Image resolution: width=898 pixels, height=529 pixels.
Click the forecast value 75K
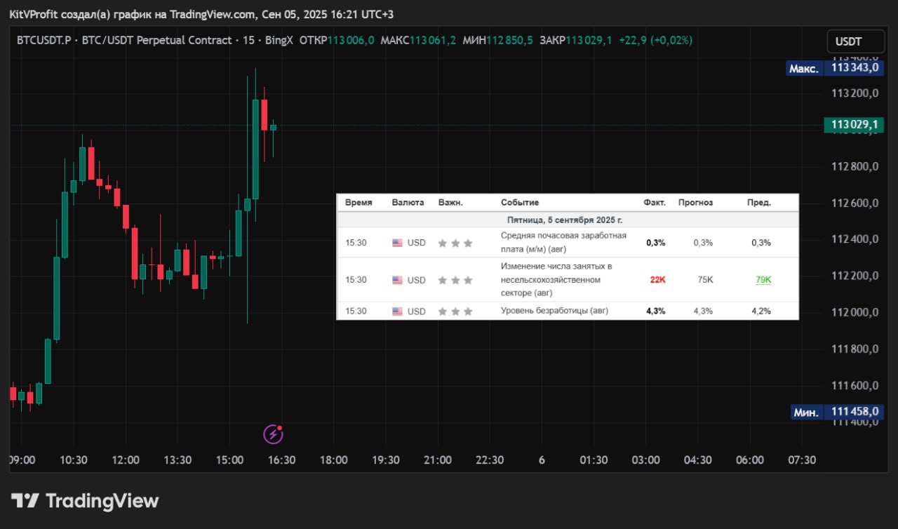[705, 280]
